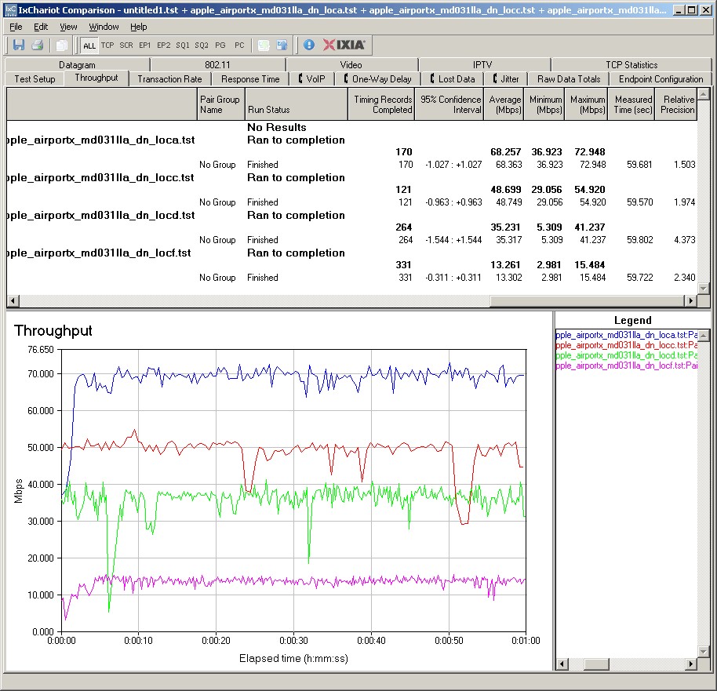
Task: Switch to the Endpoint Configuration tab
Action: pyautogui.click(x=661, y=79)
